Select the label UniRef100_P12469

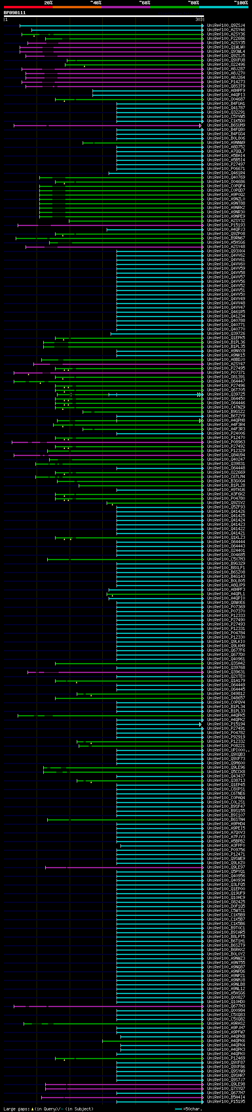click(226, 1058)
